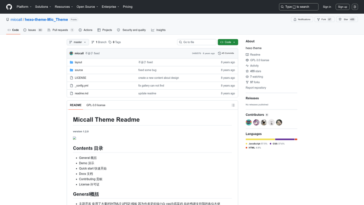Screen dimensions: 364x205
Task: Open the hexo-theme-Mic_Theme repository link
Action: pos(46,20)
